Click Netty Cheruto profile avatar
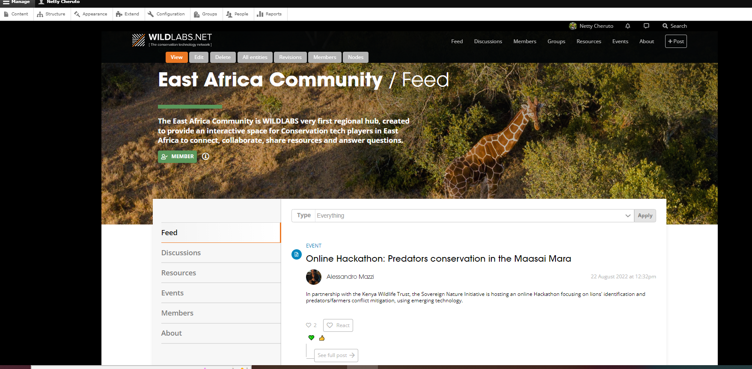752x369 pixels. [573, 26]
